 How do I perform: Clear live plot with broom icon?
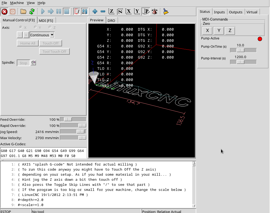[166, 12]
